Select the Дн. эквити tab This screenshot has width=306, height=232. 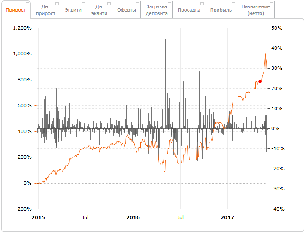[99, 10]
